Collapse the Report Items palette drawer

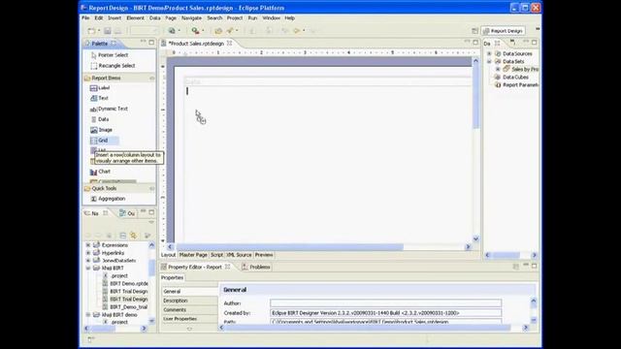(151, 79)
